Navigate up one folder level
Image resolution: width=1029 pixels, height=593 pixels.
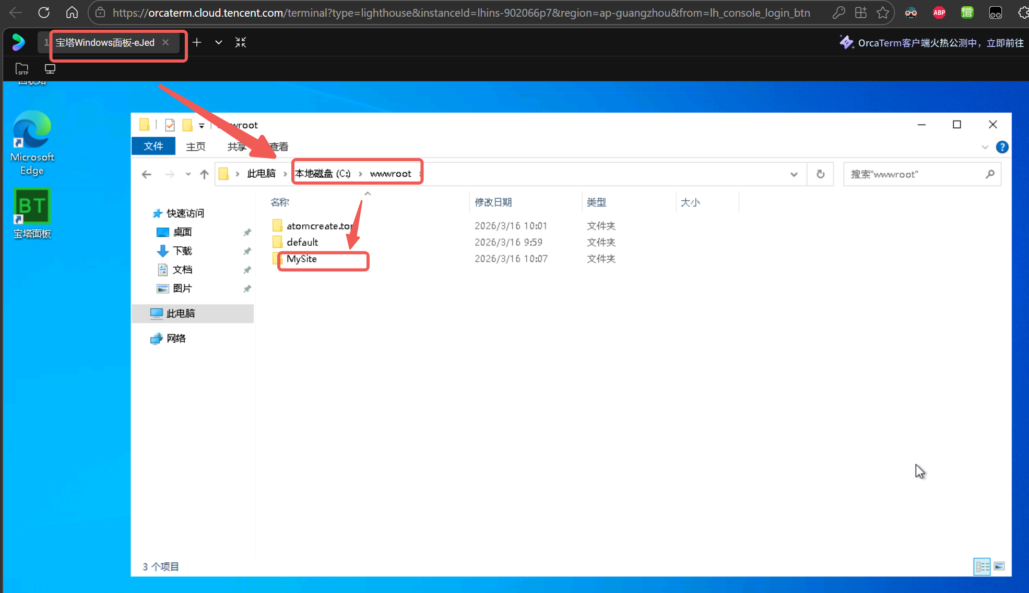pos(204,174)
